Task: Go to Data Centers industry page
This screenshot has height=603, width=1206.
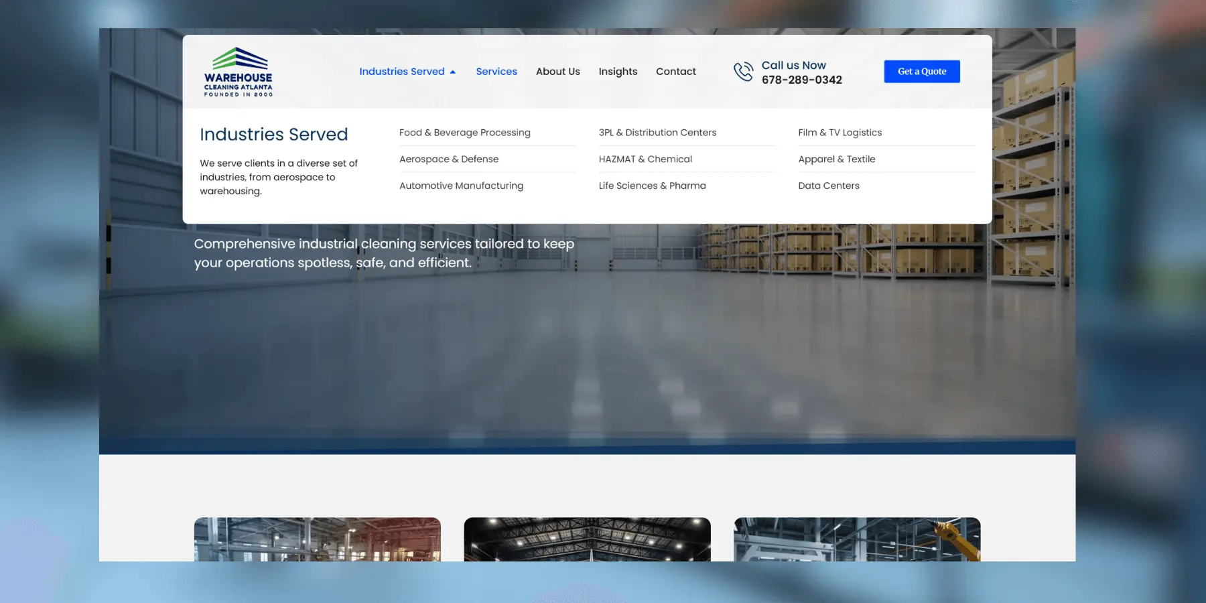Action: click(828, 186)
